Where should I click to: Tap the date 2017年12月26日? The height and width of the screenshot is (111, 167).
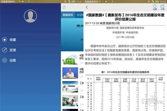[x=125, y=37]
